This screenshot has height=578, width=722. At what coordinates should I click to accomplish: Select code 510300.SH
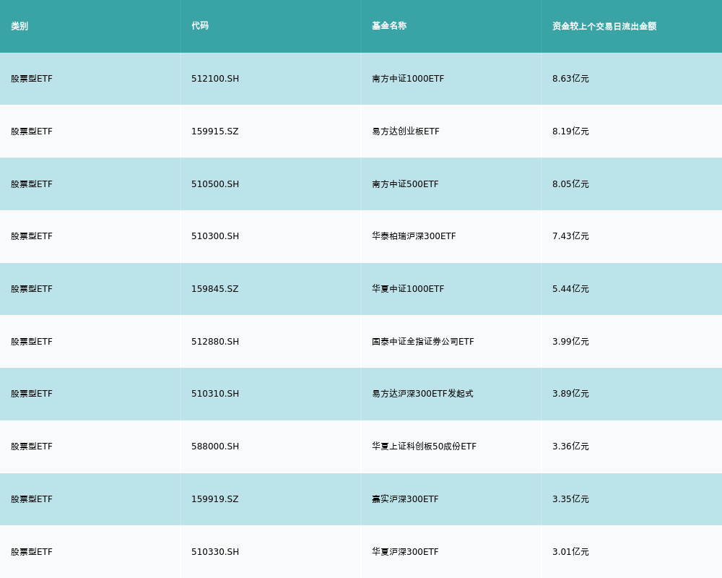point(215,236)
